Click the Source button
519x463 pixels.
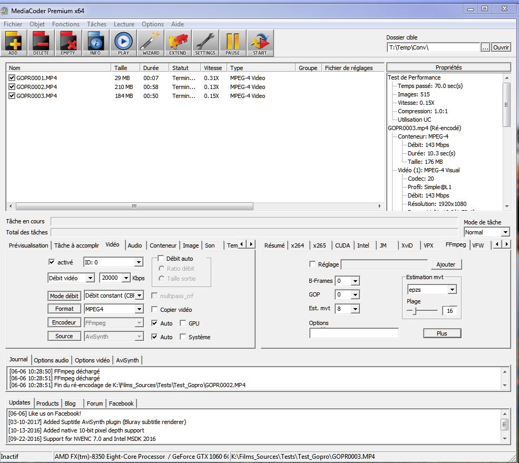64,336
